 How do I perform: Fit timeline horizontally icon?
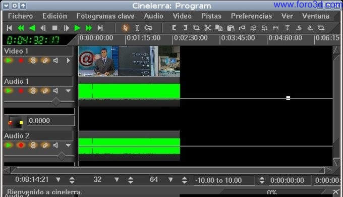pyautogui.click(x=275, y=28)
